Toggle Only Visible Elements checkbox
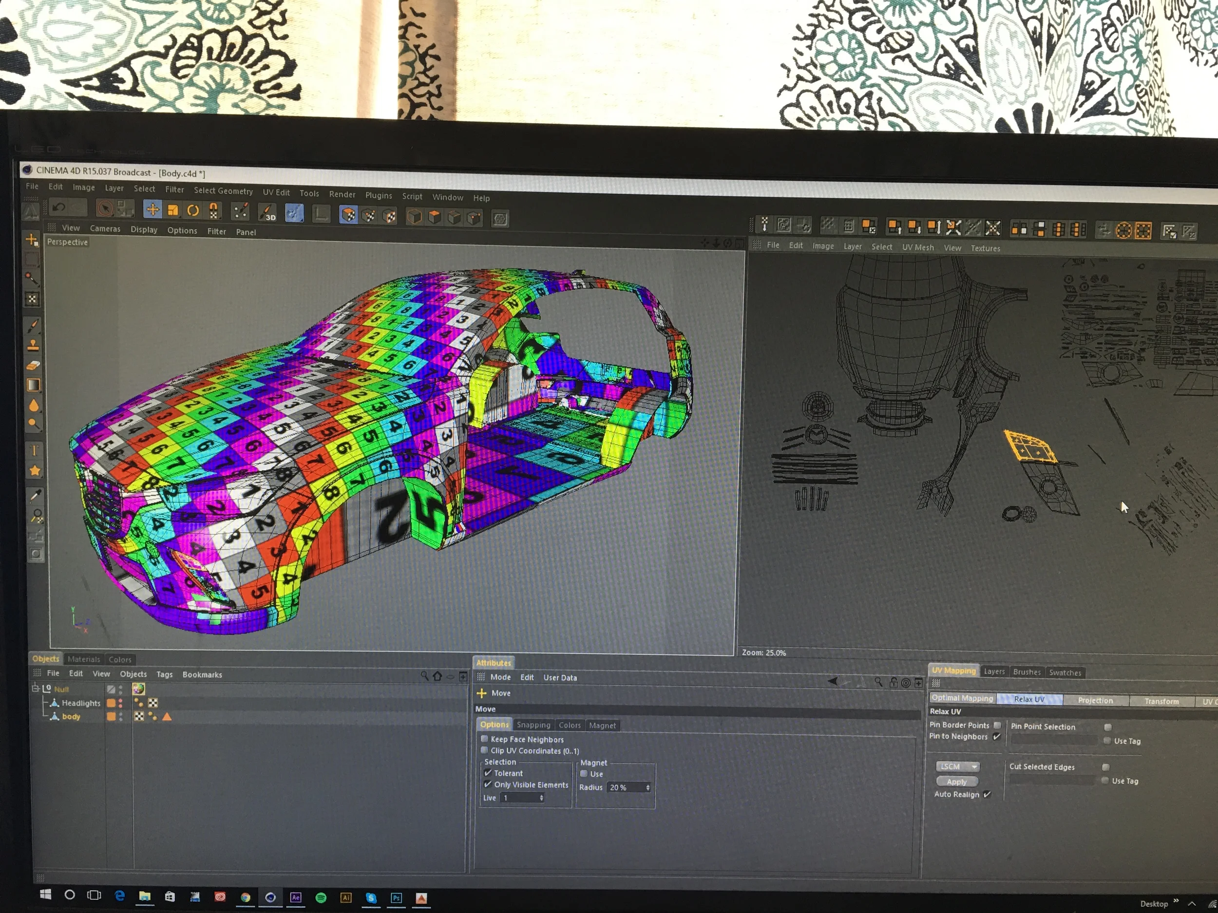 [488, 784]
